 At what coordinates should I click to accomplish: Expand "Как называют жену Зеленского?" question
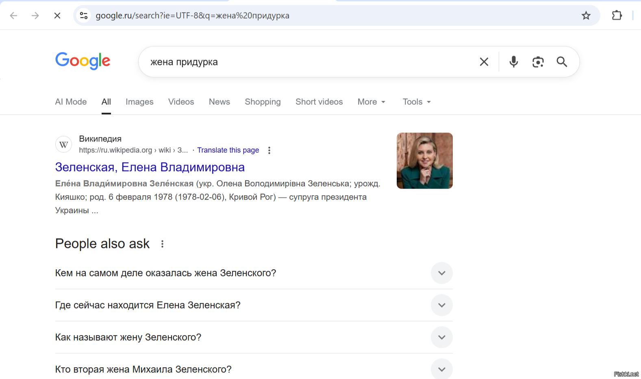click(441, 337)
